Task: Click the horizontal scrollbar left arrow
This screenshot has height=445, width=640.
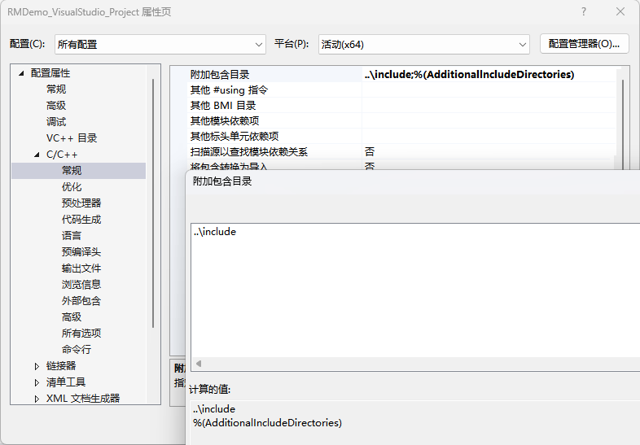Action: tap(198, 364)
